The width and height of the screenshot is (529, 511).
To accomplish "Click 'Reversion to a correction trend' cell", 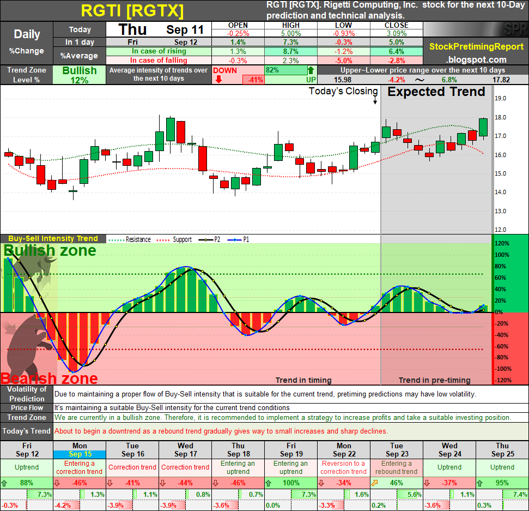I will tap(343, 467).
